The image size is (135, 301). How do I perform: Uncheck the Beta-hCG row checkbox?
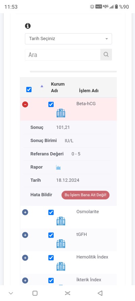[x=51, y=105]
